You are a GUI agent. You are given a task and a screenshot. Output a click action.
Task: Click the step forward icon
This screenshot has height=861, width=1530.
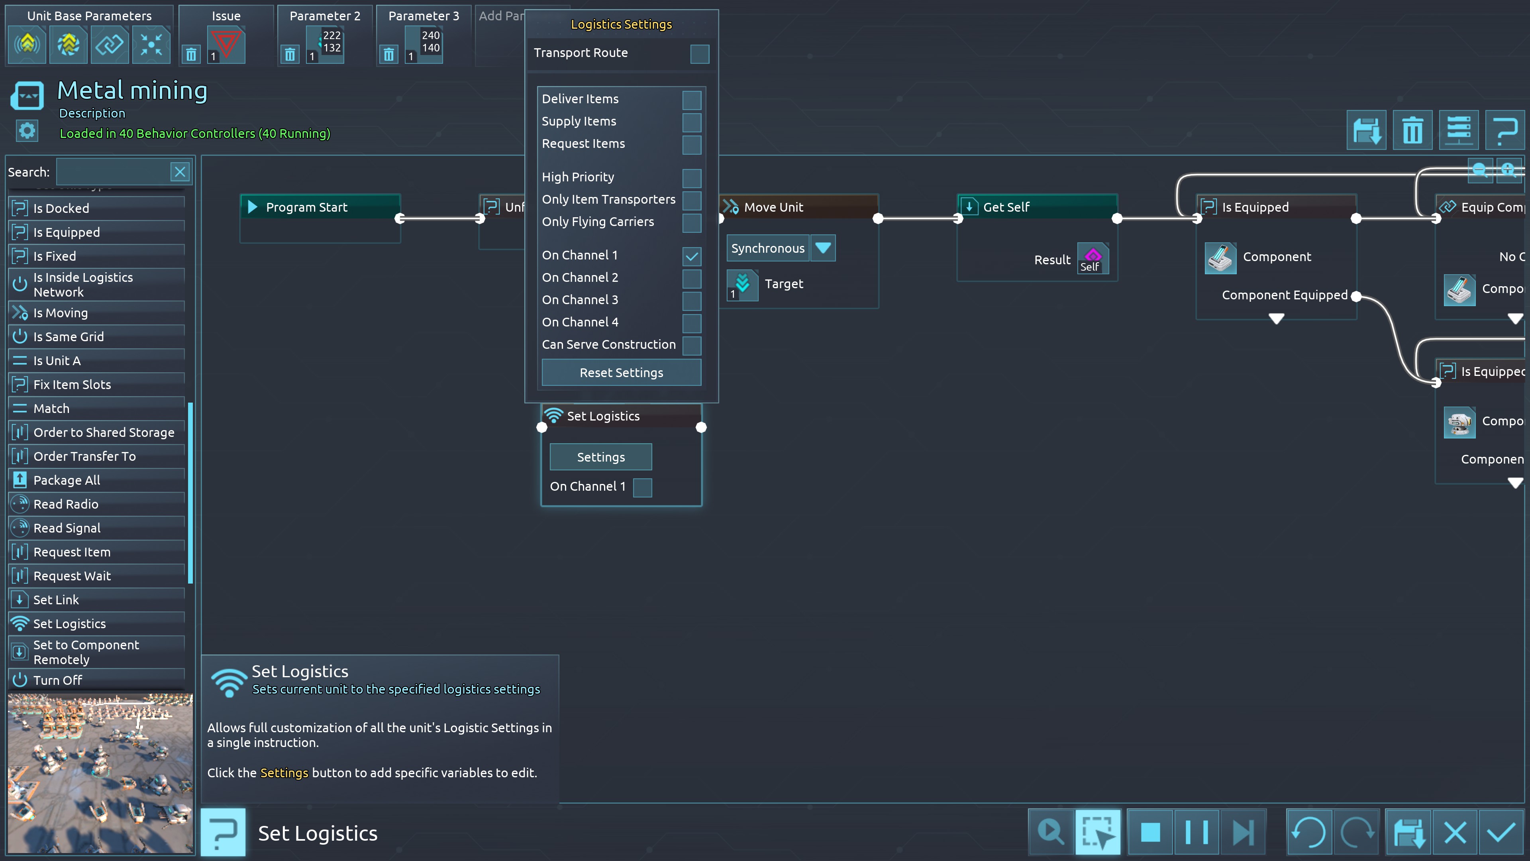point(1243,832)
